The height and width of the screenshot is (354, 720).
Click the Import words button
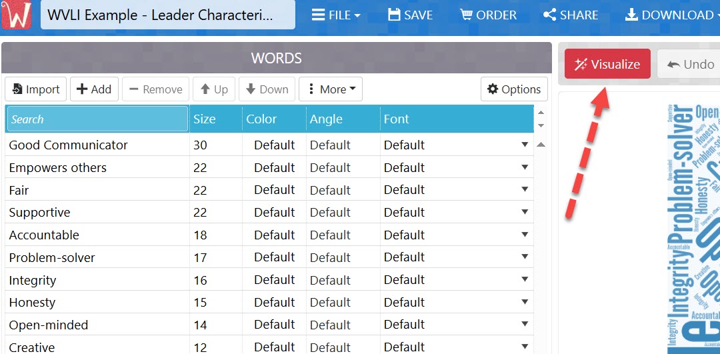[x=36, y=89]
